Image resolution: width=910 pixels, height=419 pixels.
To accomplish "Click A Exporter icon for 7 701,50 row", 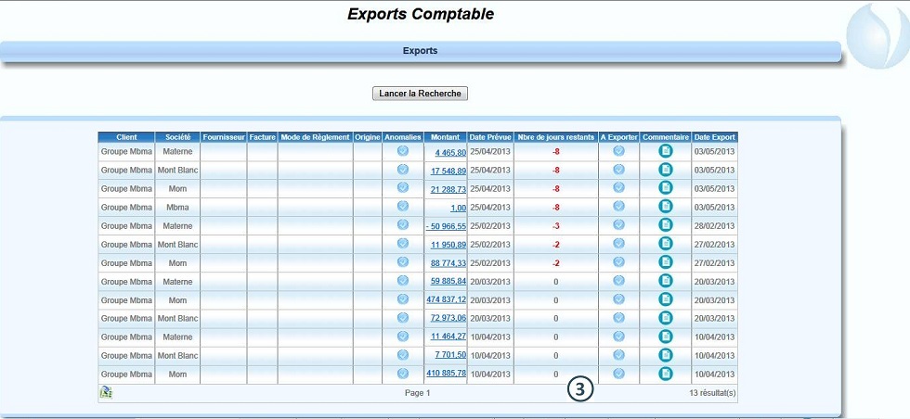I will point(618,355).
